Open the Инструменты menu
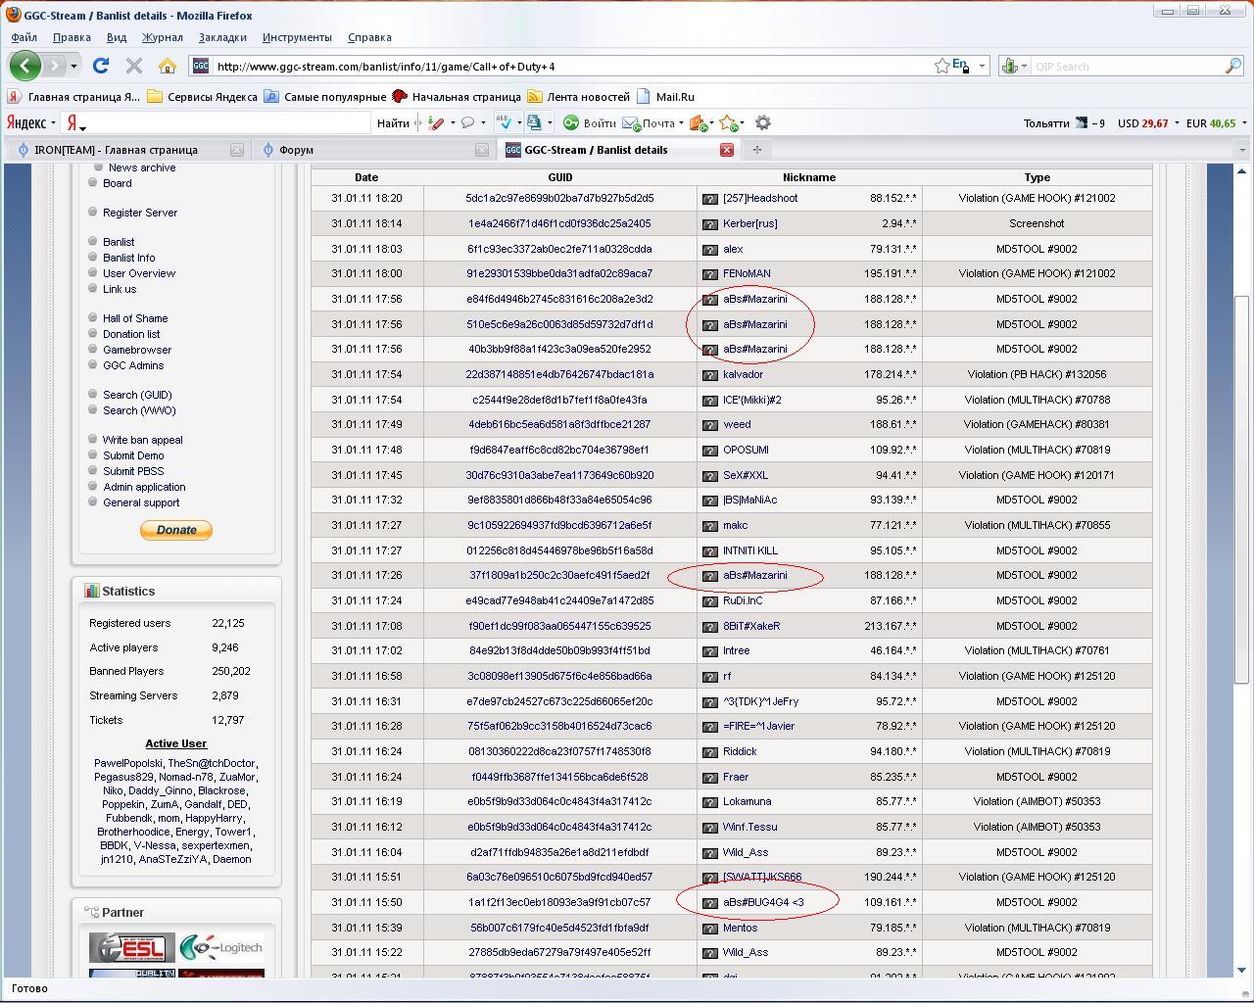The width and height of the screenshot is (1254, 1003). pos(297,37)
